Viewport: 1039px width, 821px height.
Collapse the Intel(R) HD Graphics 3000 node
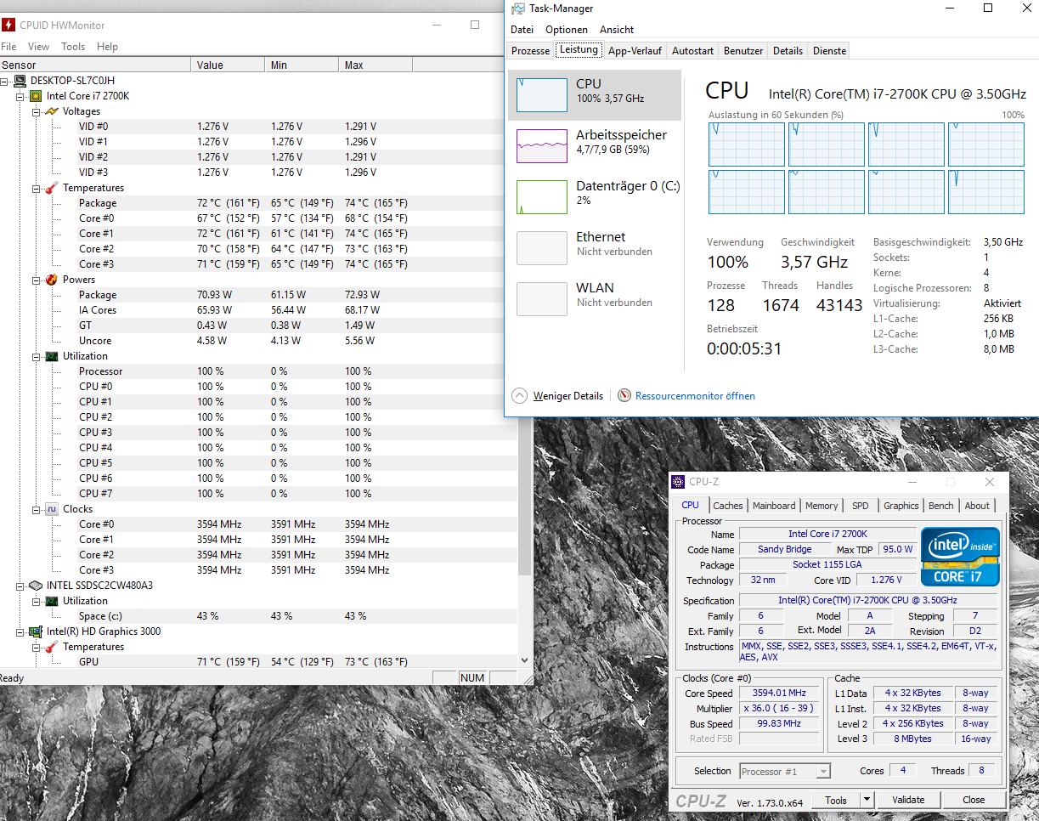click(21, 631)
